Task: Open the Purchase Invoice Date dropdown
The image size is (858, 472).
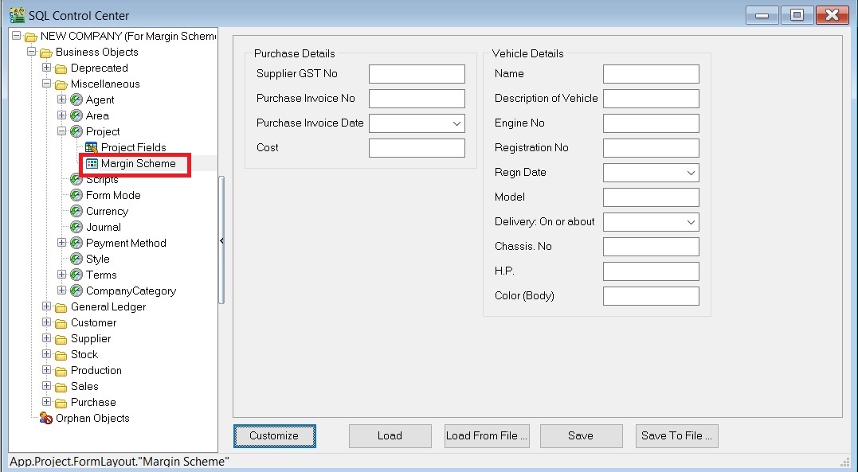Action: pyautogui.click(x=456, y=123)
